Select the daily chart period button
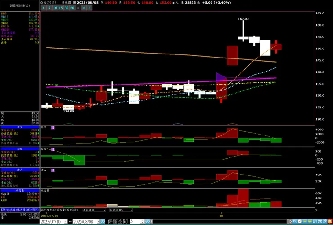This screenshot has height=225, width=333. (x=78, y=8)
